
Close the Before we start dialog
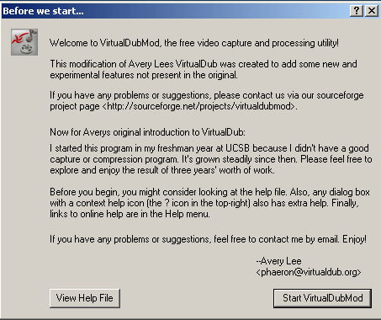pyautogui.click(x=372, y=11)
